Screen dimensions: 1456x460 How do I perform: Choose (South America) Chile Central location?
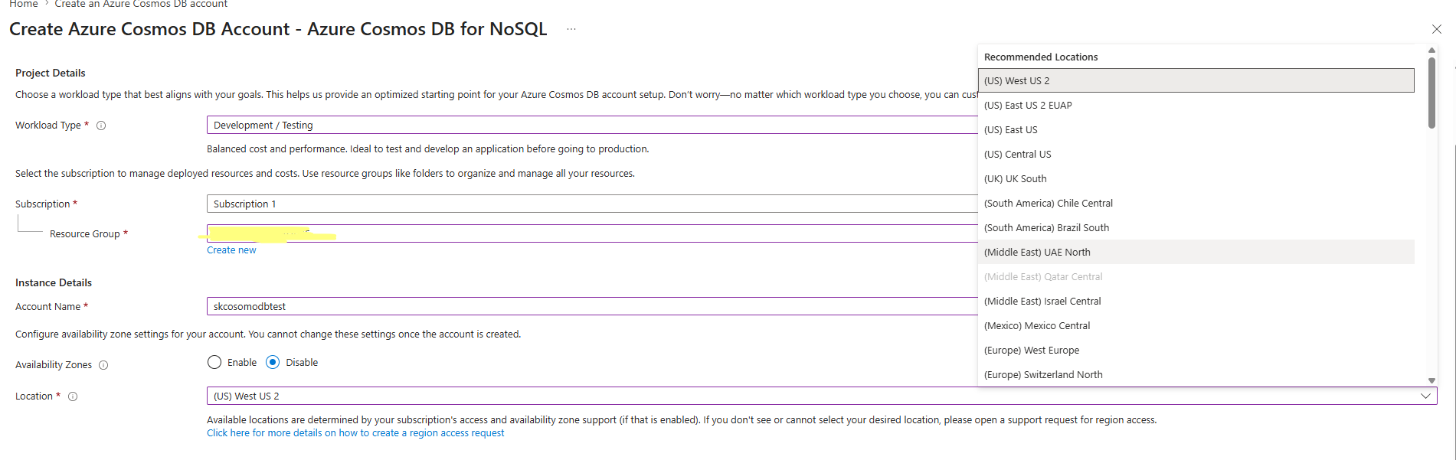click(1196, 203)
